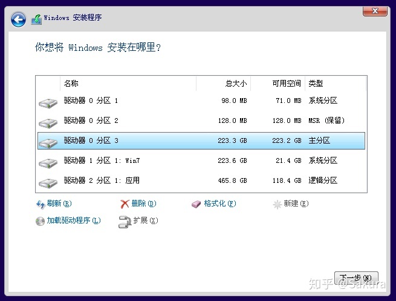
Task: Click free space 118.4 GB cell
Action: coord(287,180)
